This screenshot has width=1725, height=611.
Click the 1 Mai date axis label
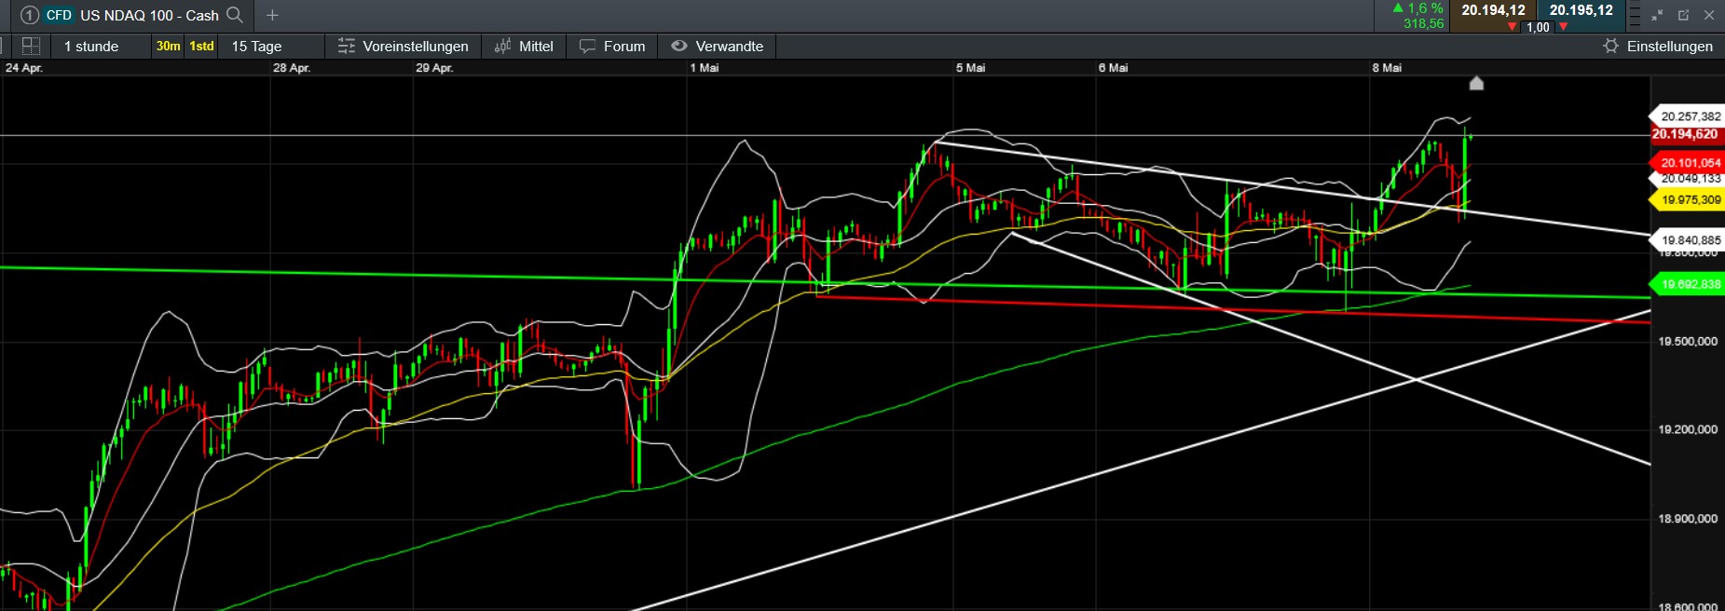[705, 68]
